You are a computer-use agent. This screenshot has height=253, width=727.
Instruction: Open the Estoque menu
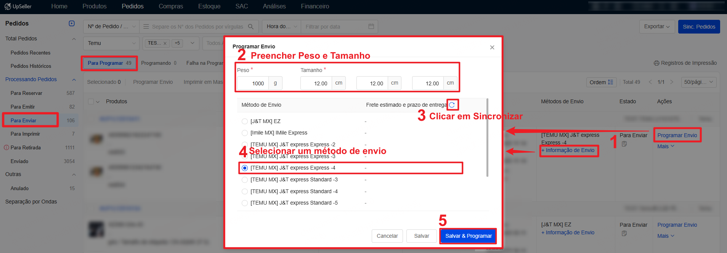pyautogui.click(x=209, y=6)
